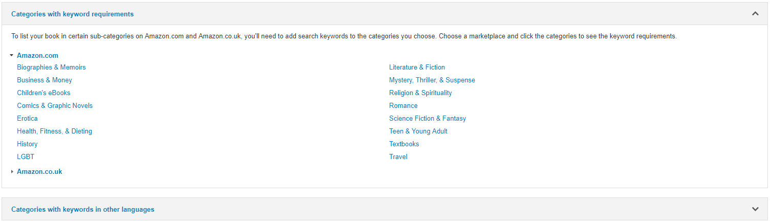Open the Biographies & Memoirs category

point(51,68)
